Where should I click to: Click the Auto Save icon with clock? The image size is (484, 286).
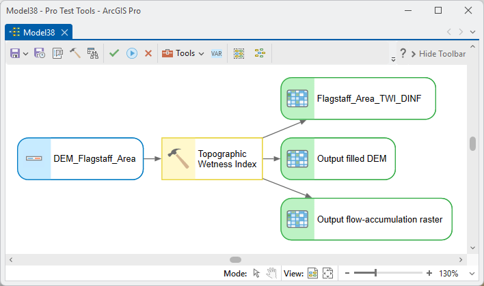[40, 53]
